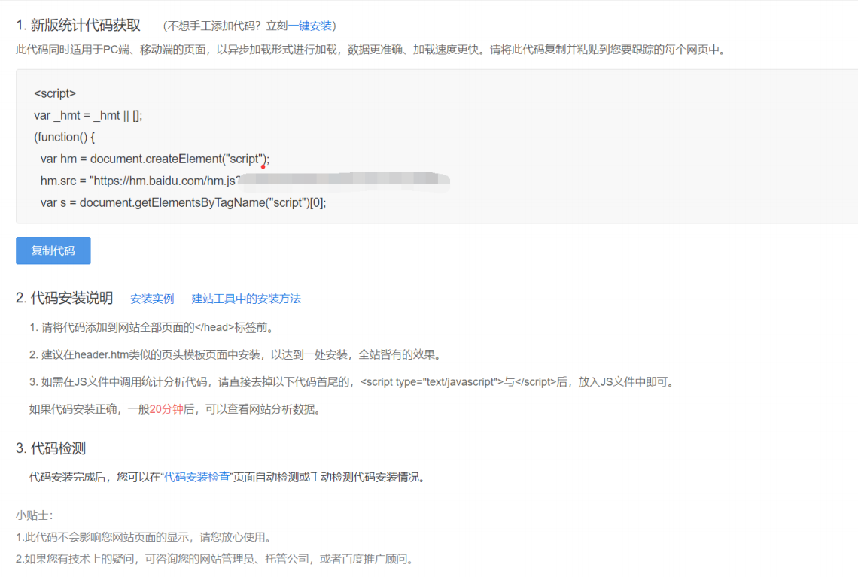Click the '(function() {' code line
This screenshot has height=577, width=858.
click(64, 137)
